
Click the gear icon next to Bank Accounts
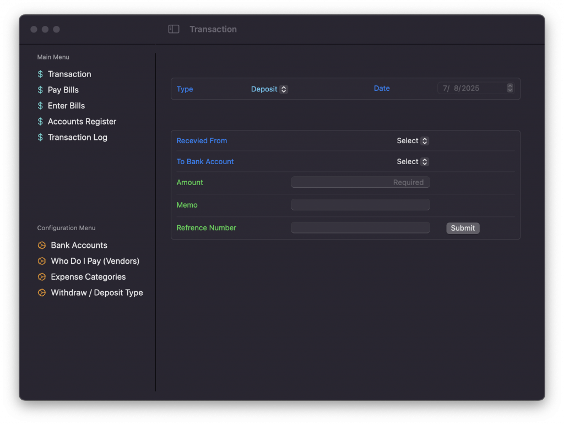click(41, 246)
